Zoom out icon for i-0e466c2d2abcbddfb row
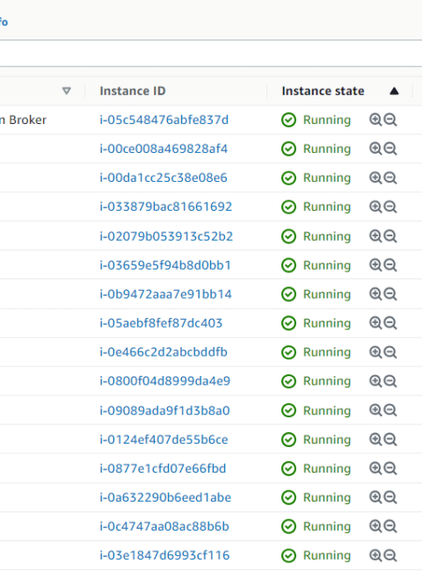The image size is (422, 571). [390, 351]
